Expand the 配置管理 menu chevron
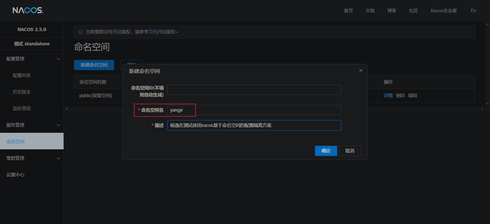 [x=58, y=59]
